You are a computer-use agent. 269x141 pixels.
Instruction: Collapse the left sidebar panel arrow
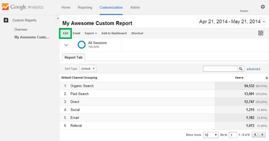click(x=58, y=19)
